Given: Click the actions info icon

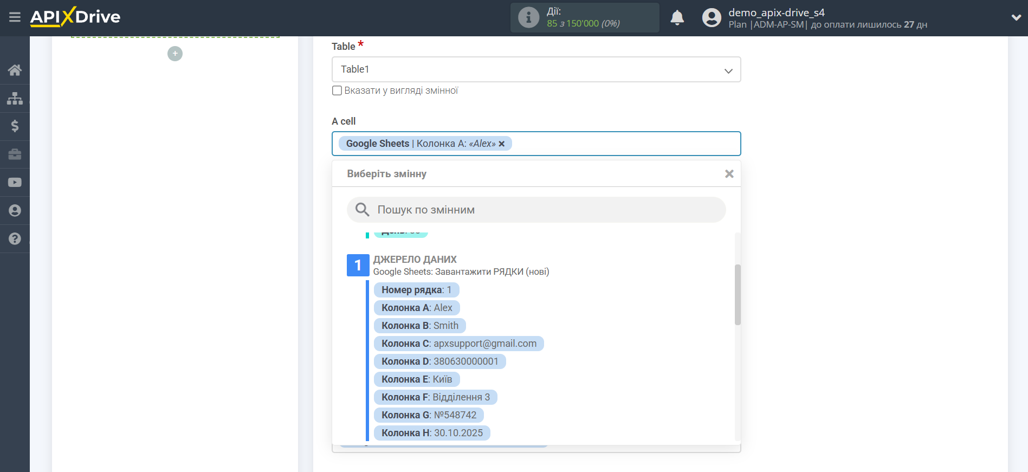Looking at the screenshot, I should click(528, 17).
